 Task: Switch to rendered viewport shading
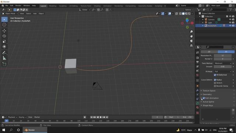pyautogui.click(x=189, y=14)
